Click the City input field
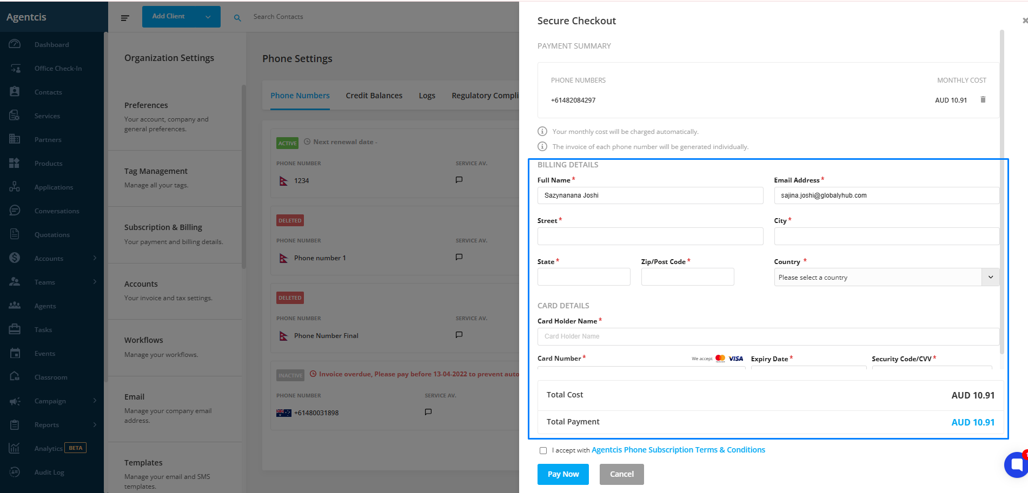The height and width of the screenshot is (493, 1028). point(886,236)
